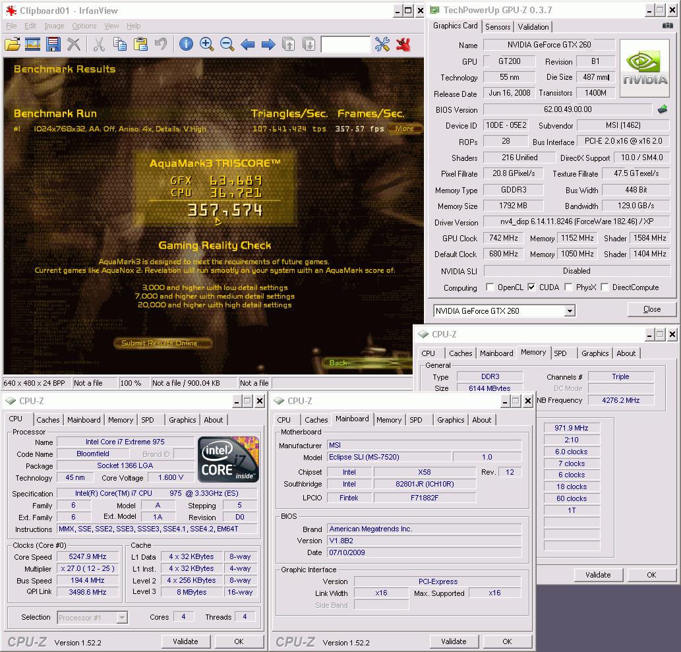Paste from clipboard toolbar icon
The height and width of the screenshot is (652, 681).
coord(140,44)
